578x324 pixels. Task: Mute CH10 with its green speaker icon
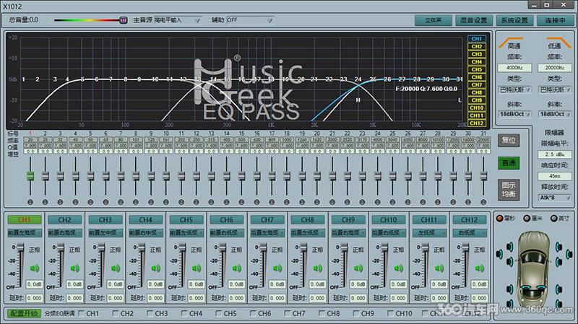coord(399,268)
